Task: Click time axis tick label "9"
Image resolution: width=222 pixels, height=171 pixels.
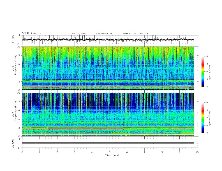Action: tap(179, 152)
